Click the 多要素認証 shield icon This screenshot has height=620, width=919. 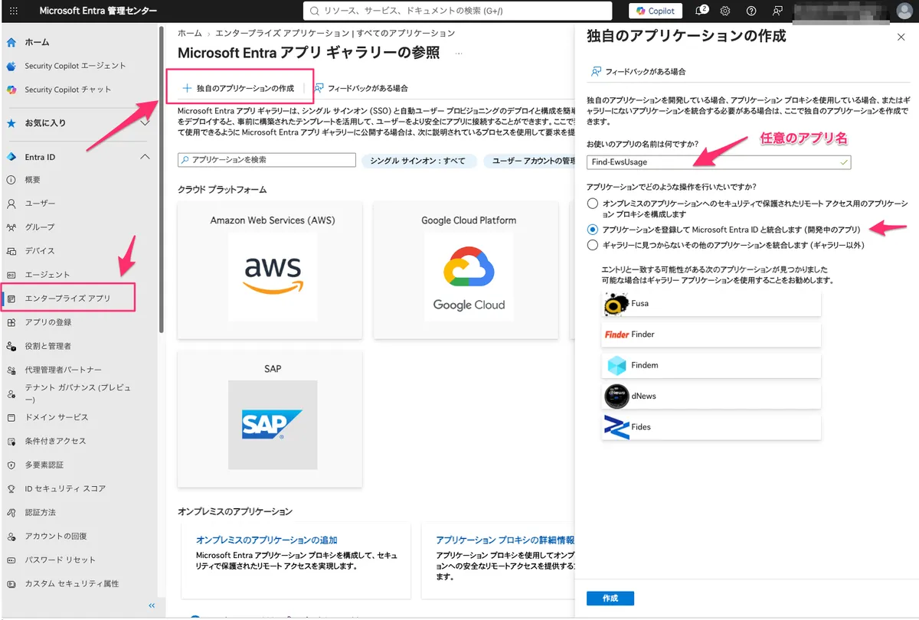[x=11, y=465]
